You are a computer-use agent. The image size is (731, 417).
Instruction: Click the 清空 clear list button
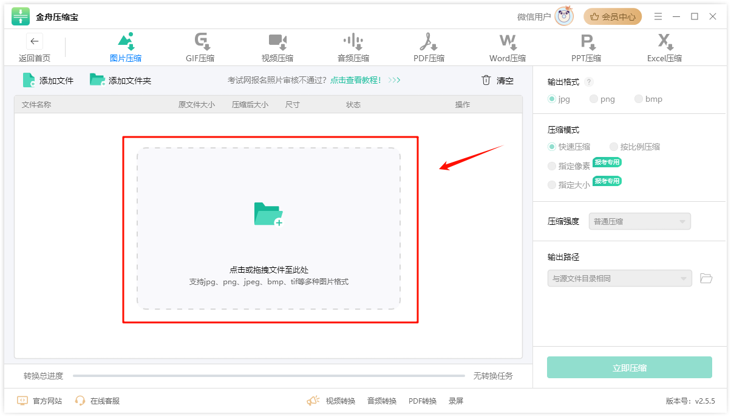[497, 80]
